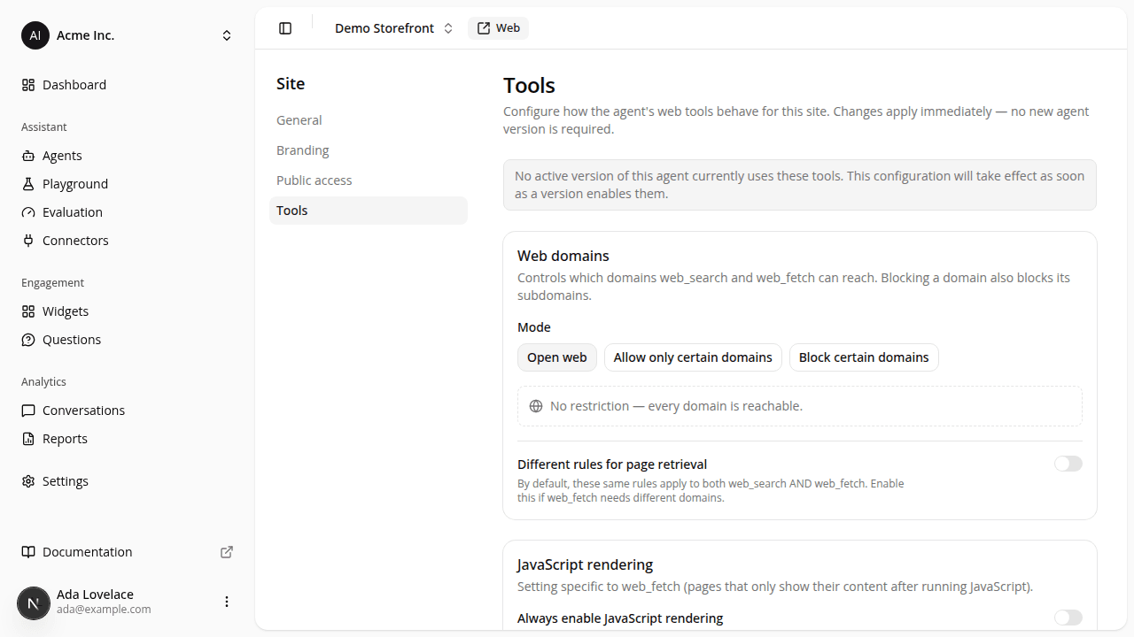Click the Acme Inc. avatar icon

click(x=35, y=35)
